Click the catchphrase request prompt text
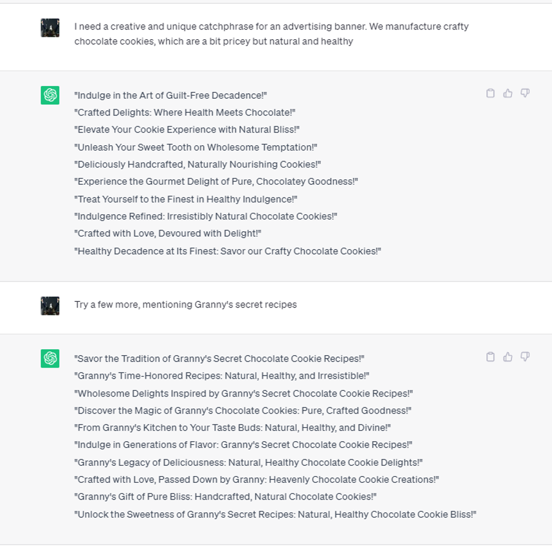Image resolution: width=552 pixels, height=551 pixels. click(272, 34)
